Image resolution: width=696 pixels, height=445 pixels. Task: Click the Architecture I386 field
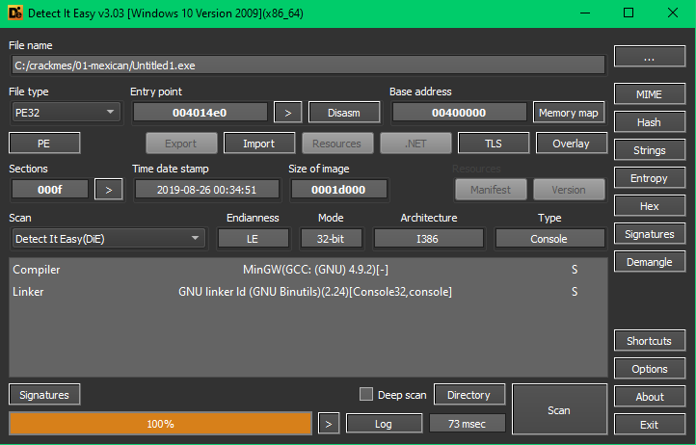click(x=428, y=238)
